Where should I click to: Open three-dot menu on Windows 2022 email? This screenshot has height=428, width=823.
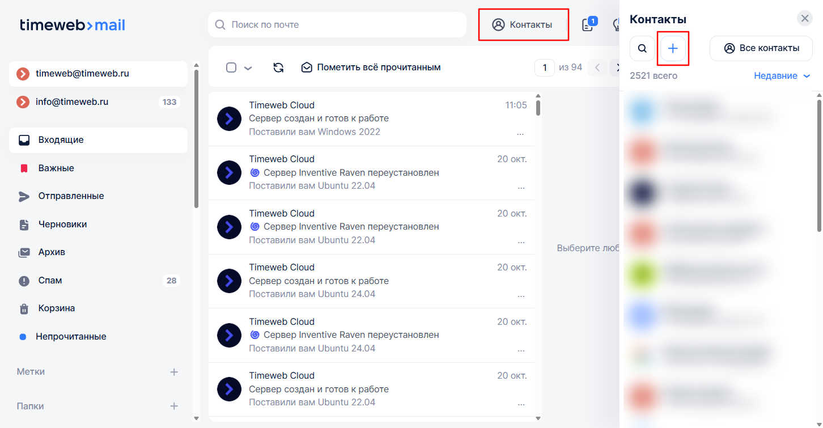(x=520, y=133)
